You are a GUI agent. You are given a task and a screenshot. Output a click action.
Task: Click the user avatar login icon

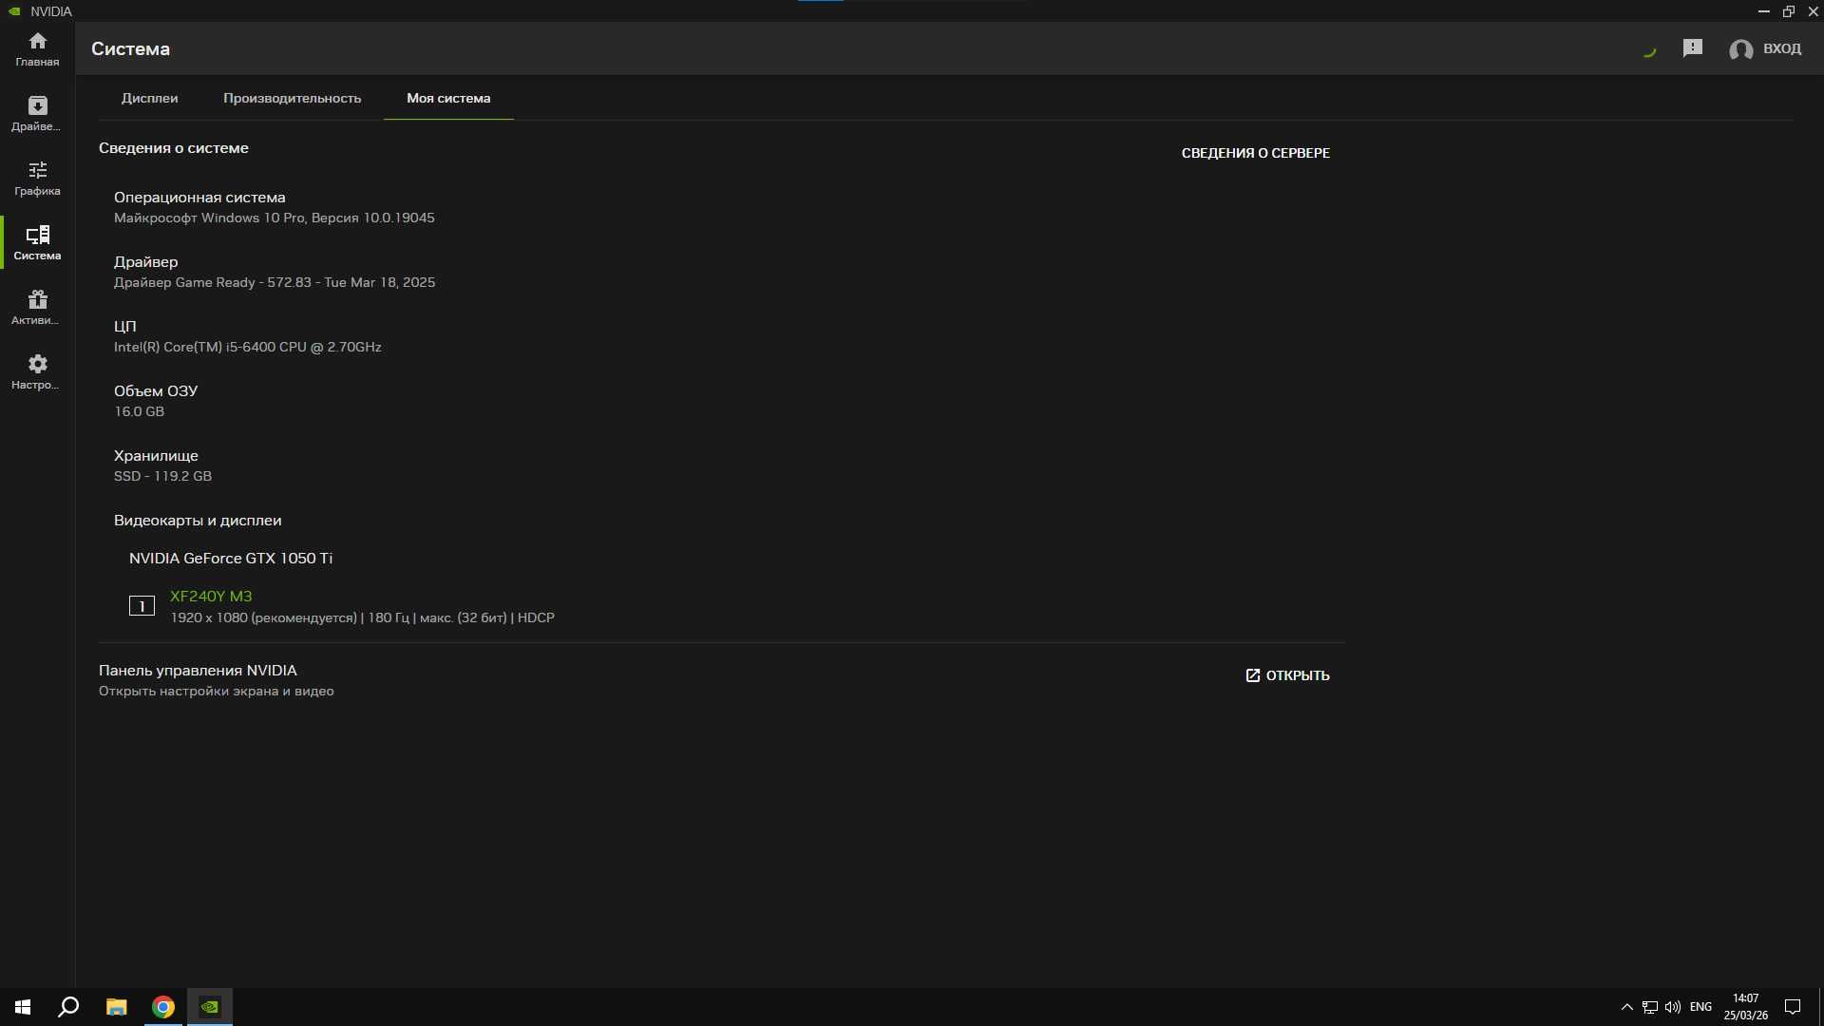tap(1740, 49)
